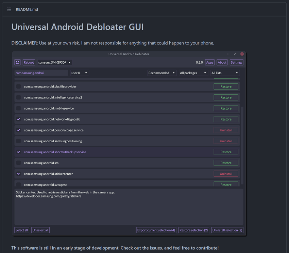Uncheck the shortcutbackupservice package checkbox

(18, 152)
